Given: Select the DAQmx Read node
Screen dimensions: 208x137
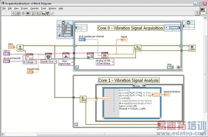Looking at the screenshot, I should [x=105, y=55].
